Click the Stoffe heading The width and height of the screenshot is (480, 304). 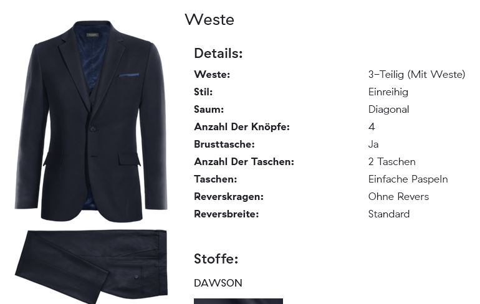click(216, 259)
